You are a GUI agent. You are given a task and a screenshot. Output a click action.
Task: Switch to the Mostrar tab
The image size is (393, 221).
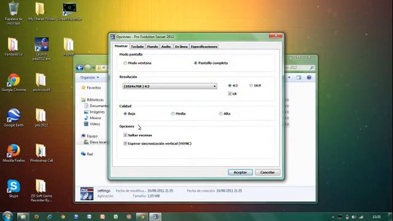(121, 46)
